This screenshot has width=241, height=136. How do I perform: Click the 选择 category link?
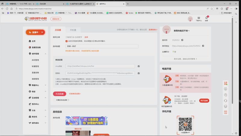[x=86, y=37]
